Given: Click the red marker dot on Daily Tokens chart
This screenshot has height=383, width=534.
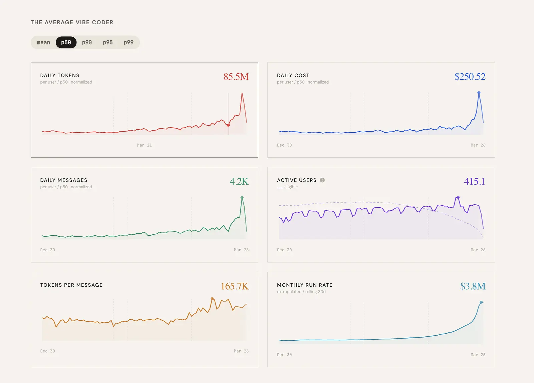Looking at the screenshot, I should pyautogui.click(x=228, y=125).
